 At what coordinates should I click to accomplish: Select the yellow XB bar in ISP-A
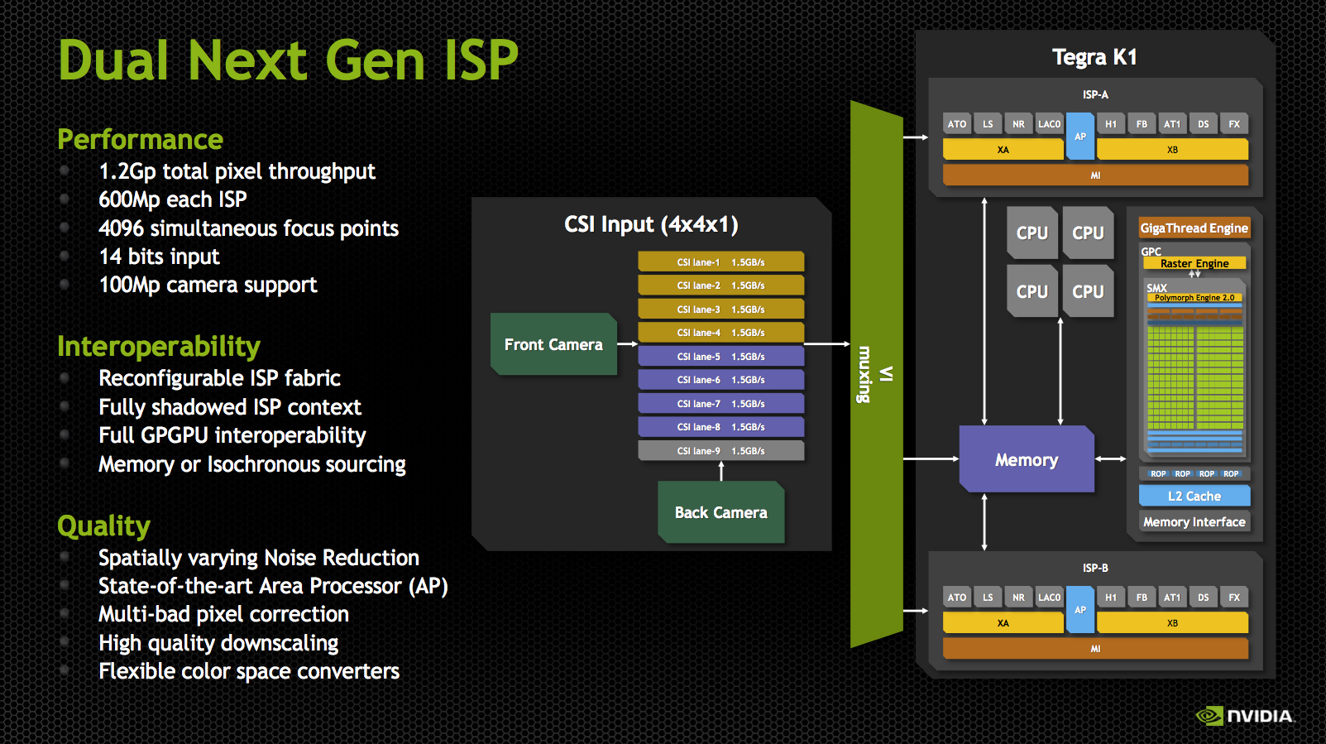click(1172, 150)
